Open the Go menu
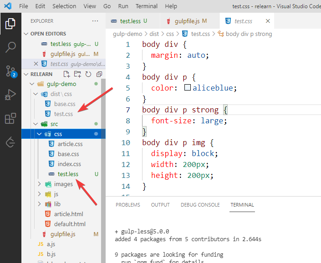 click(x=107, y=6)
